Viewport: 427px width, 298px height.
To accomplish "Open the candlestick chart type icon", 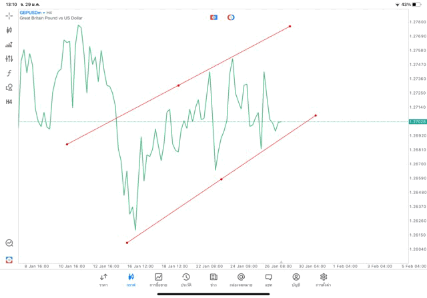I will (x=9, y=30).
